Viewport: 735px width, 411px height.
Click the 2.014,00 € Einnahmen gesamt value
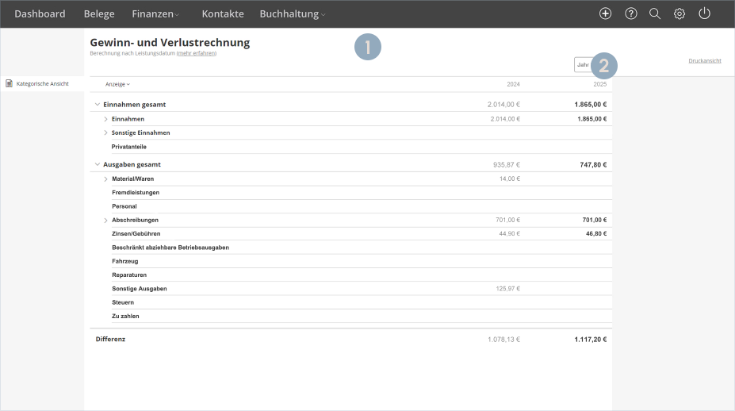tap(503, 105)
